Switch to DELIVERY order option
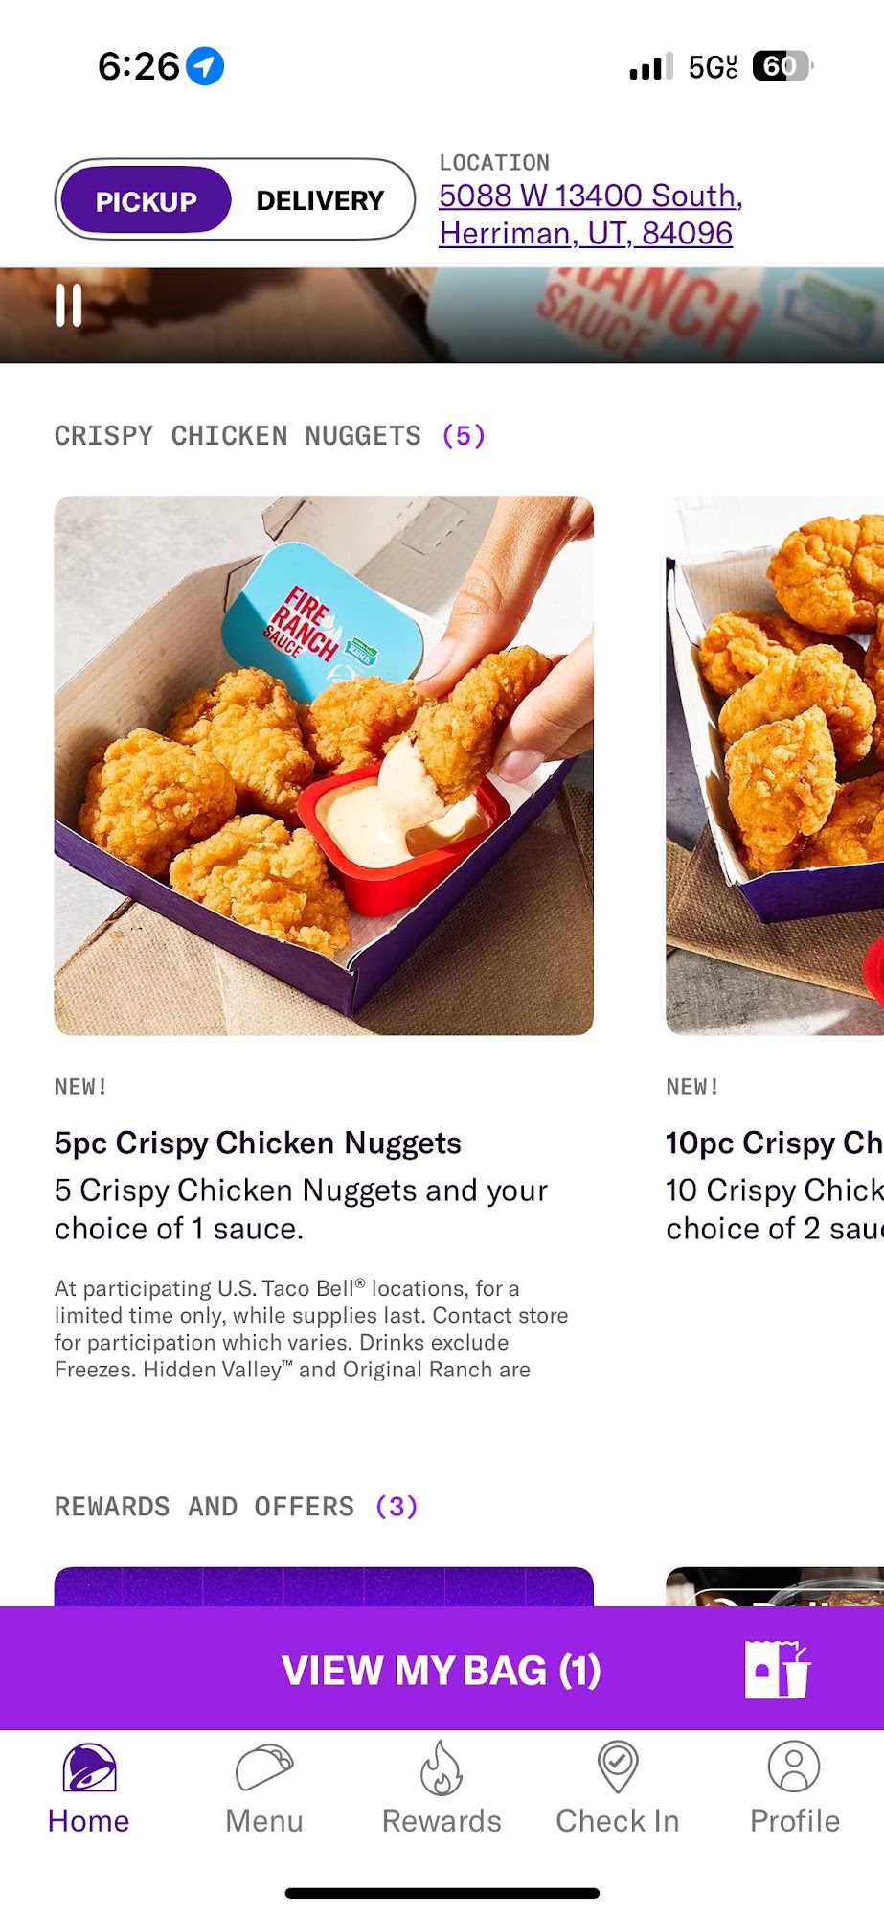Image resolution: width=884 pixels, height=1917 pixels. click(x=320, y=200)
